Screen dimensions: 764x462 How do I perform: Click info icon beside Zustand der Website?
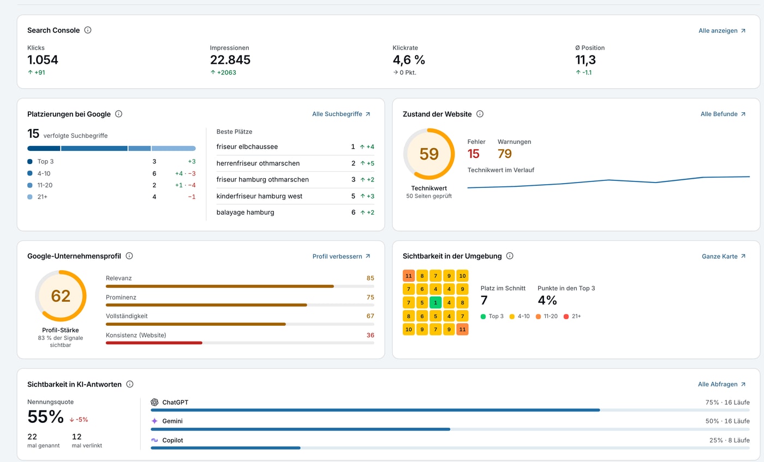pos(480,114)
